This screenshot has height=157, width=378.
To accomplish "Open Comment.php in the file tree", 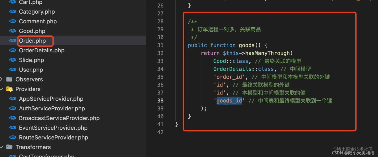I will (38, 21).
